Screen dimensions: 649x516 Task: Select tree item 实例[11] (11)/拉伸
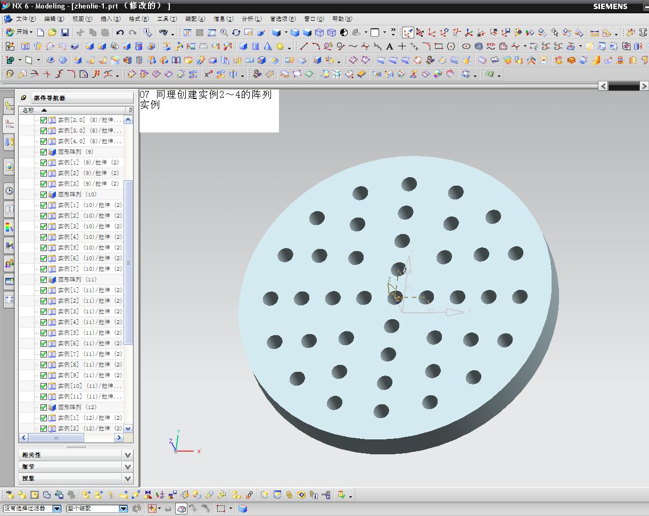(89, 396)
